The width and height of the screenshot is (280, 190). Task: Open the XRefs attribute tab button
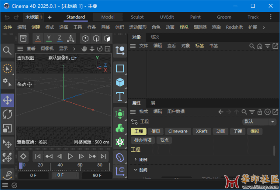pyautogui.click(x=202, y=131)
